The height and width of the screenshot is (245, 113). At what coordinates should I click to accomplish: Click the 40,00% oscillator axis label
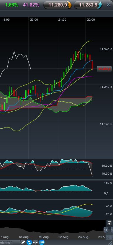click(107, 174)
